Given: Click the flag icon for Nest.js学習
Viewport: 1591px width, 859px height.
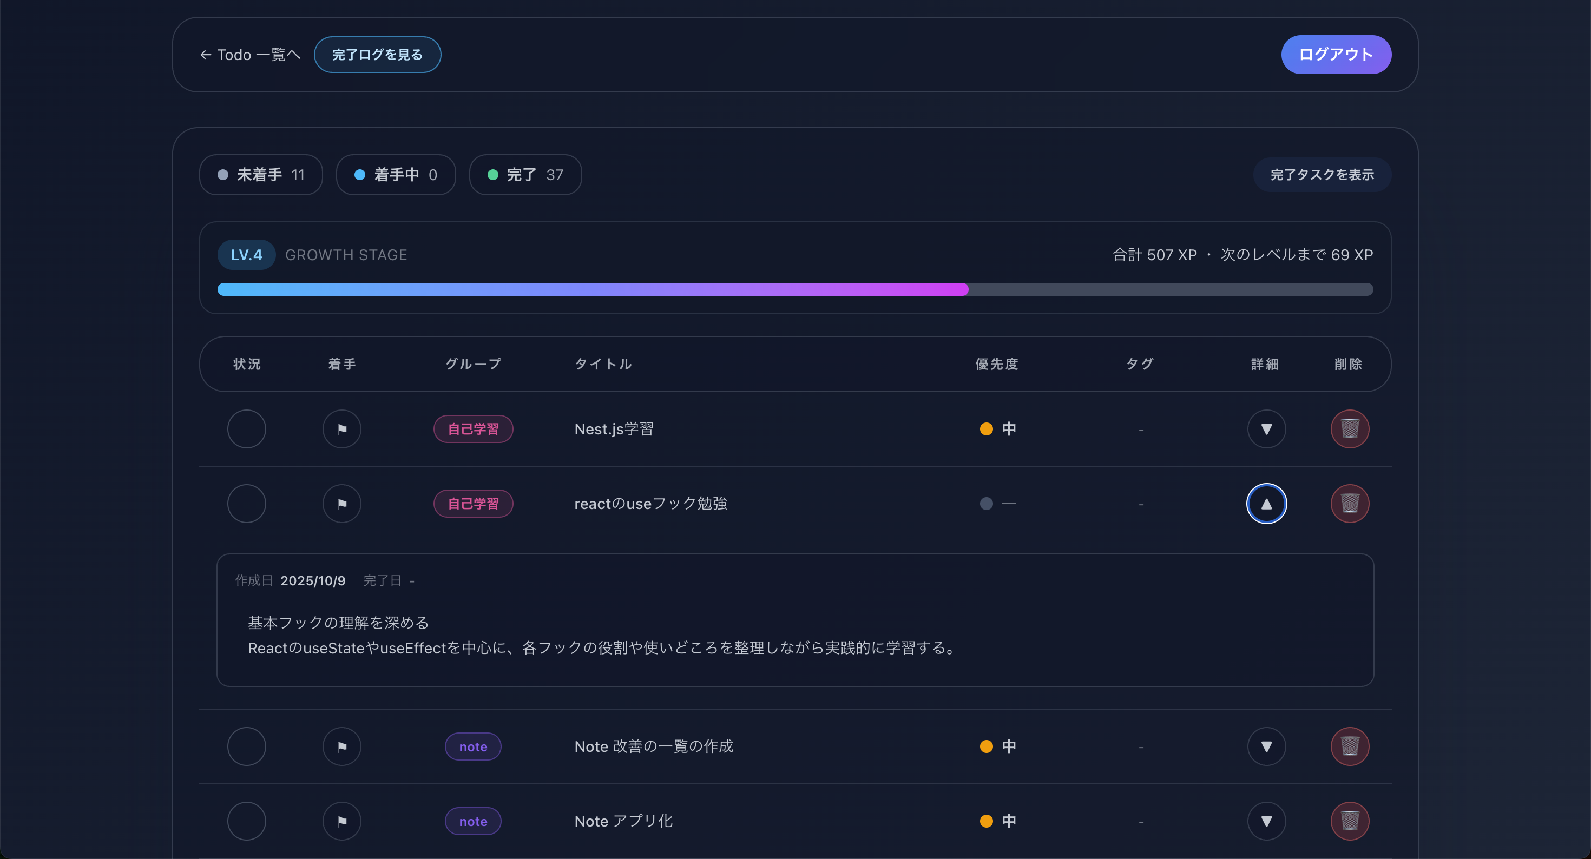Looking at the screenshot, I should [x=341, y=428].
